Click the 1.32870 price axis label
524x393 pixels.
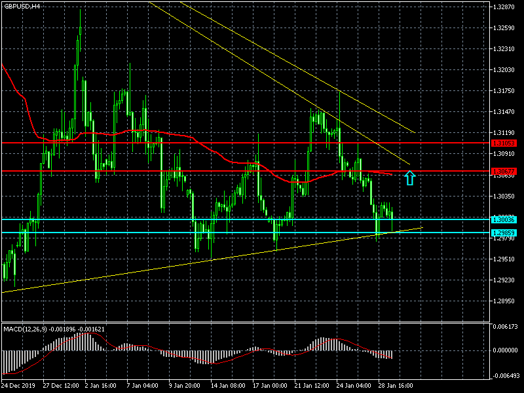coord(504,7)
